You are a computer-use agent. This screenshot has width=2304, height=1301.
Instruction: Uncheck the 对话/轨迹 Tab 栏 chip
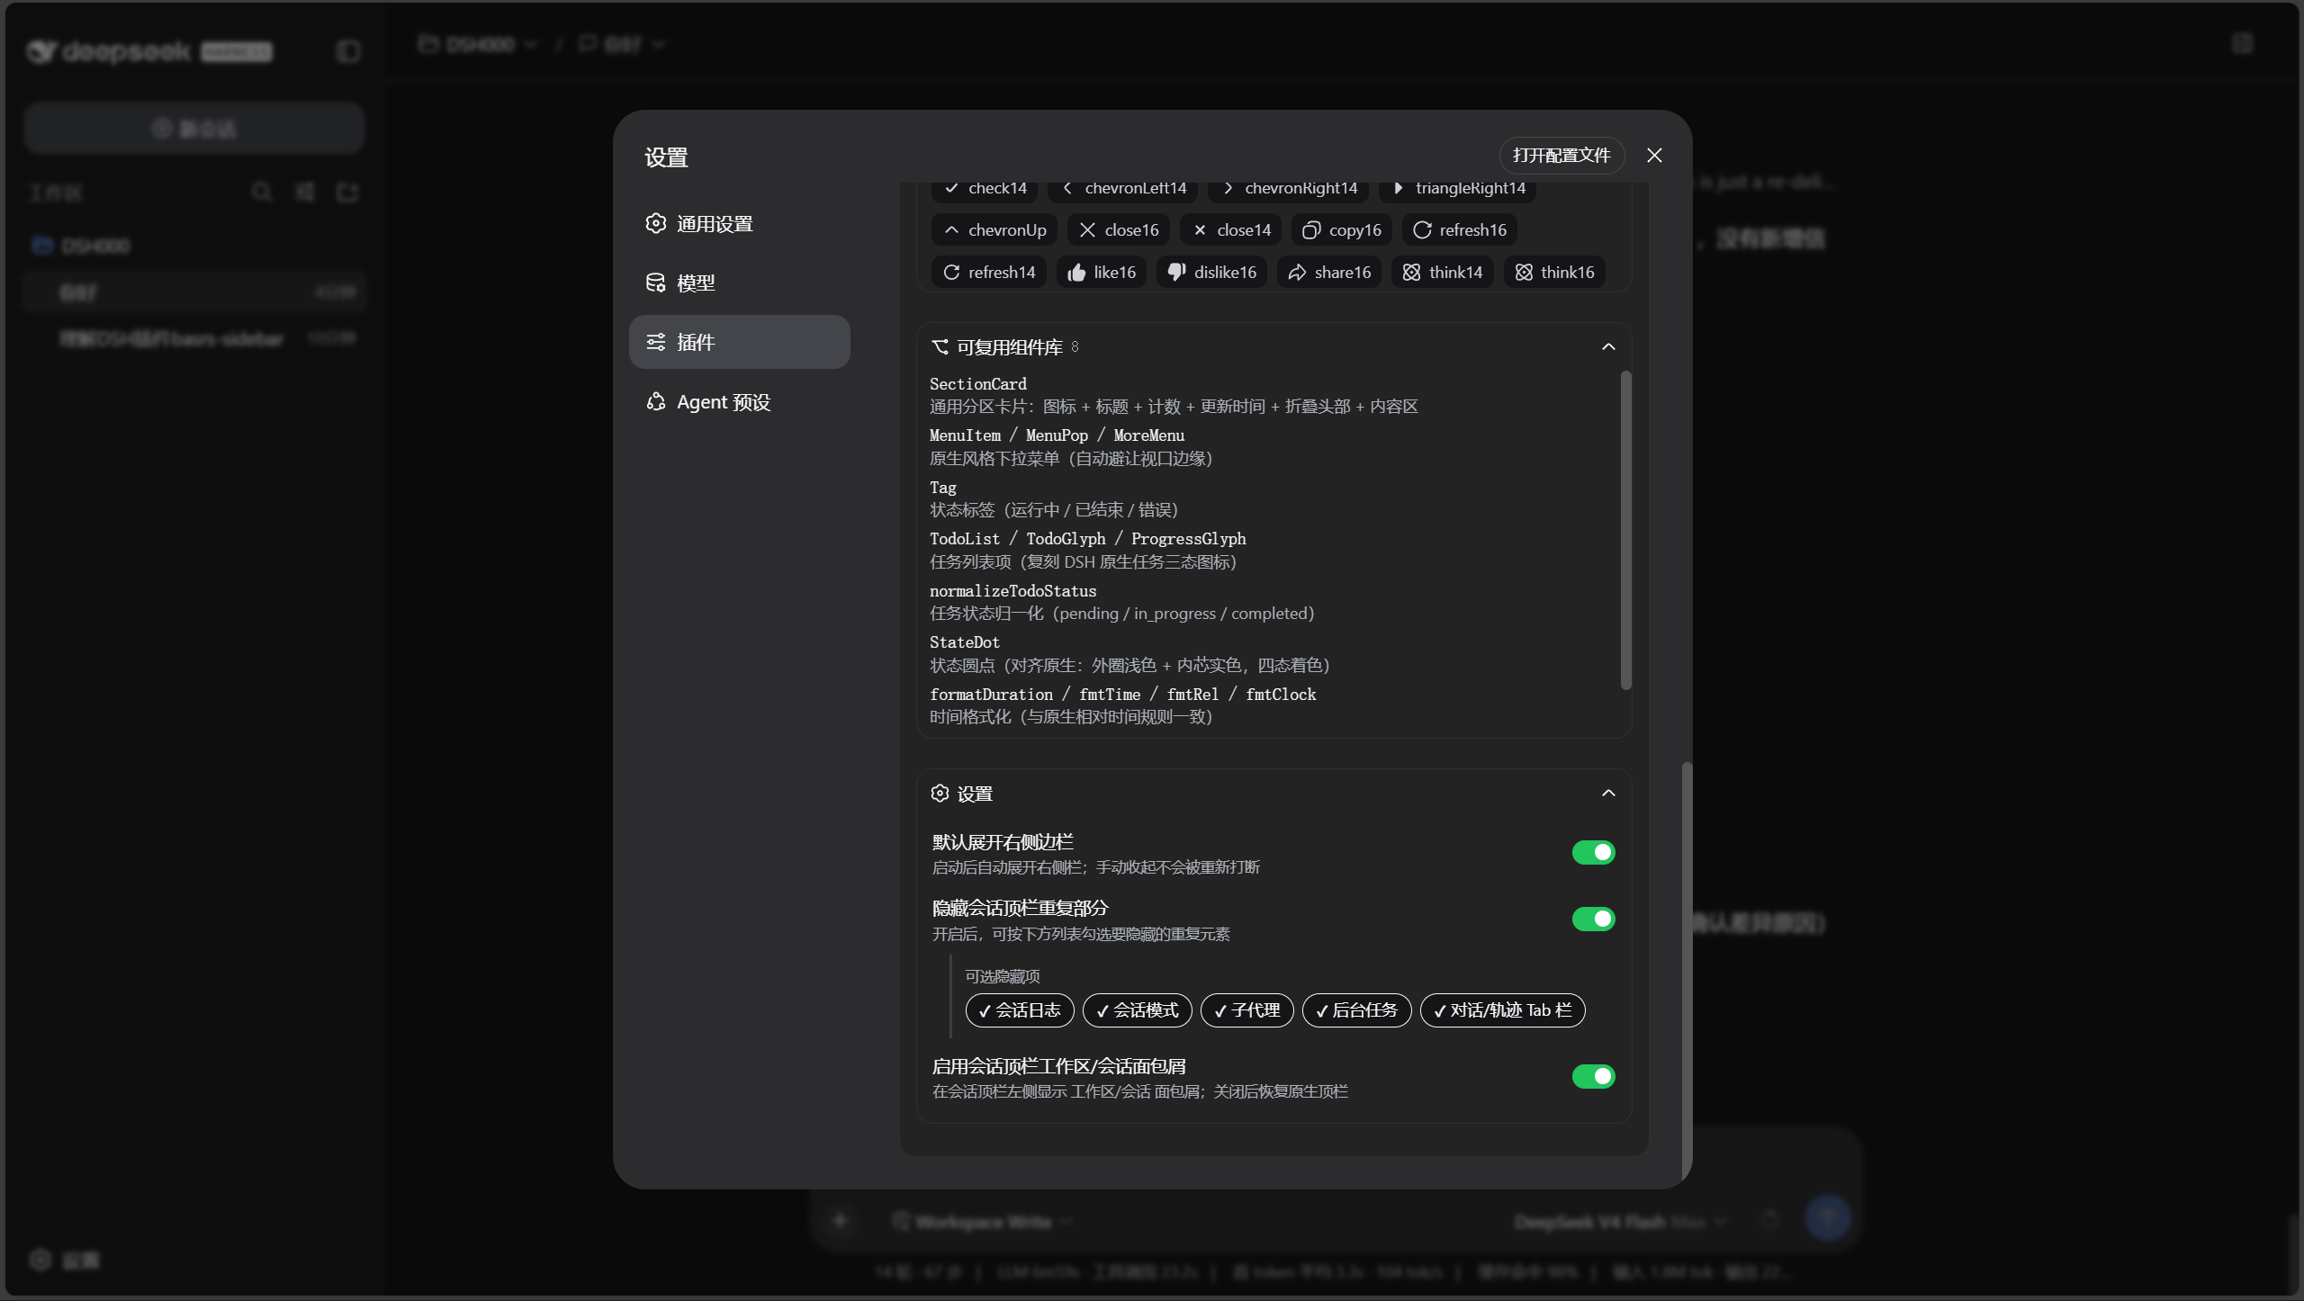tap(1503, 1010)
